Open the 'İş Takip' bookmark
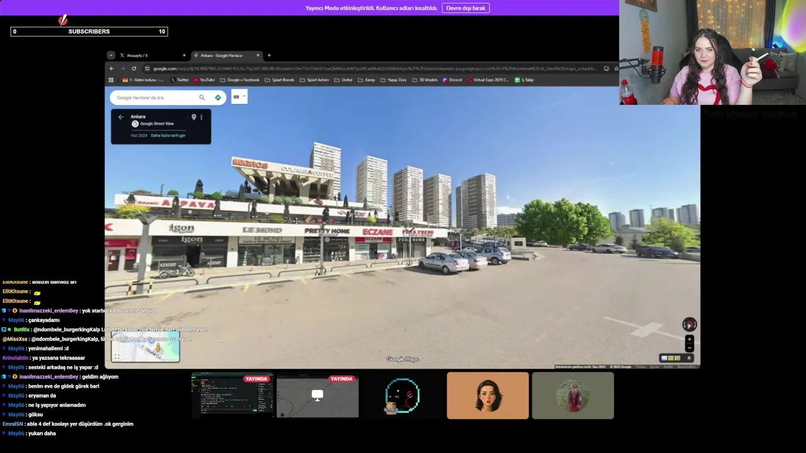Image resolution: width=806 pixels, height=453 pixels. coord(524,80)
